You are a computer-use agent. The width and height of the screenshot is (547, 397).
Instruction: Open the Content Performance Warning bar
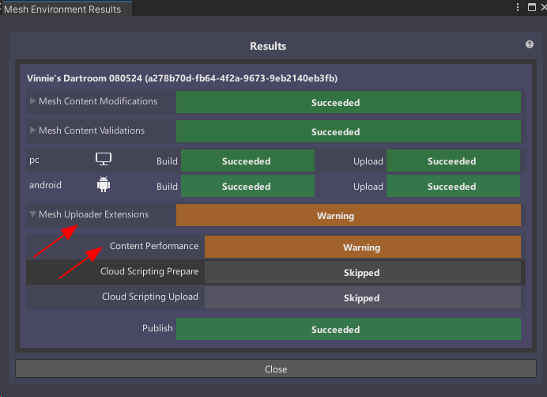click(363, 248)
